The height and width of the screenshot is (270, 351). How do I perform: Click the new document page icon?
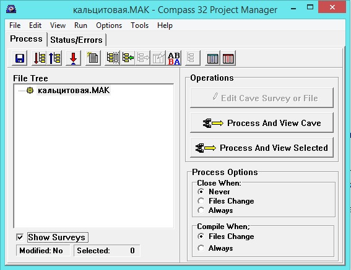93,58
